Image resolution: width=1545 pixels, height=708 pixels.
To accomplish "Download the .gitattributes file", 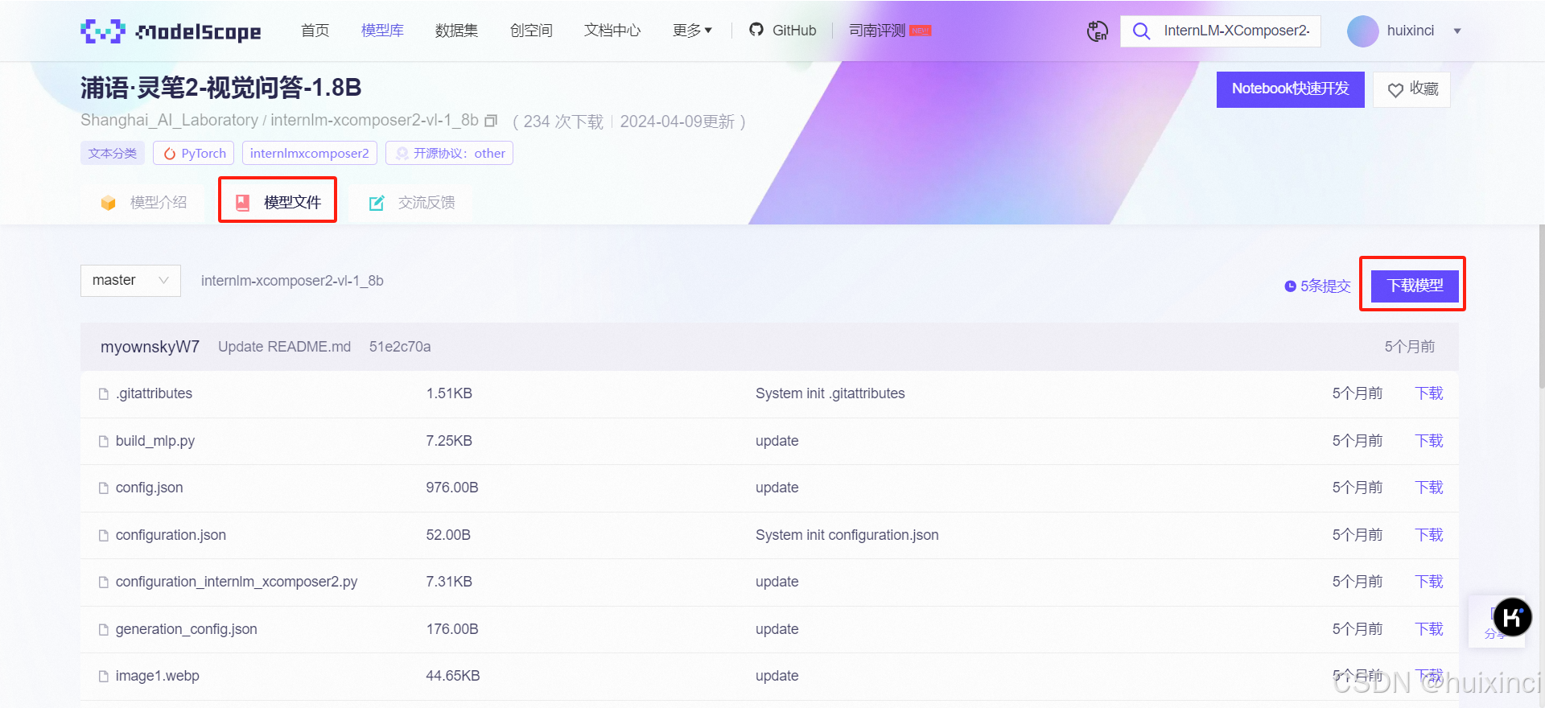I will [x=1429, y=393].
